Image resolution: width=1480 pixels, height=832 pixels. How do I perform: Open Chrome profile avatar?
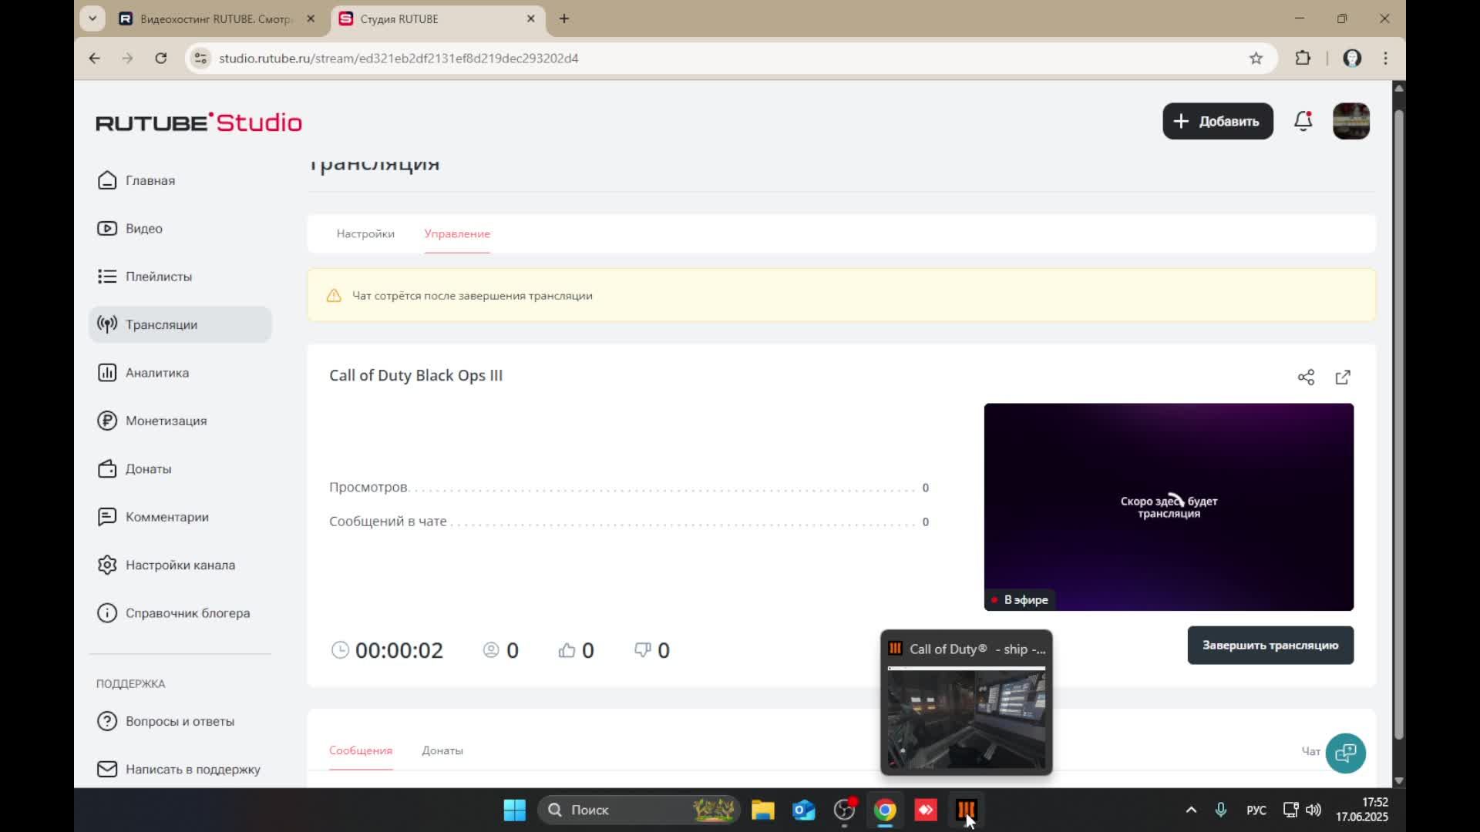click(1352, 59)
